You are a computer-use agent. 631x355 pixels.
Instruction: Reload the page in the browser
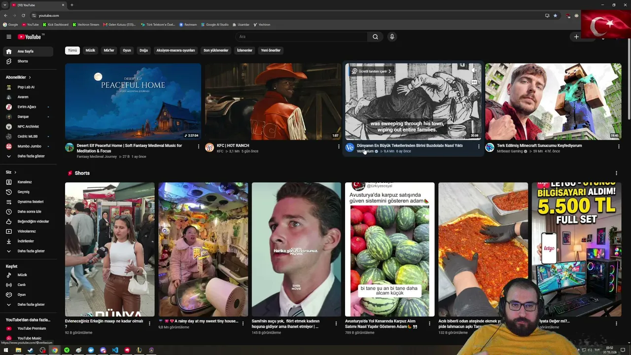23,15
